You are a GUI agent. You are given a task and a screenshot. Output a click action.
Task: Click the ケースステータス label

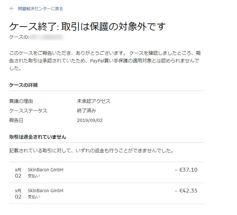(28, 111)
